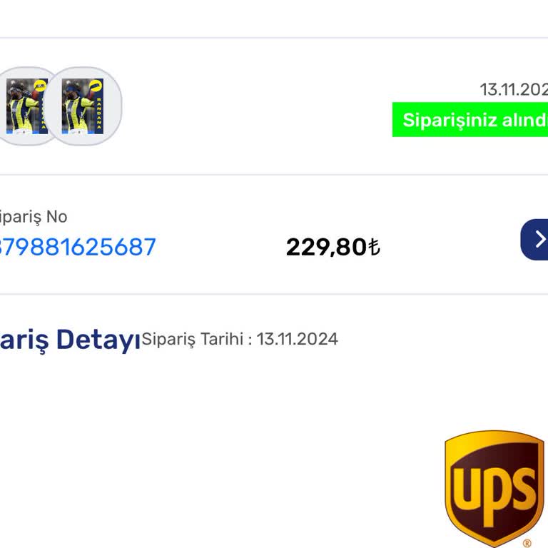Click the "Sipariş No" label

coord(34,216)
